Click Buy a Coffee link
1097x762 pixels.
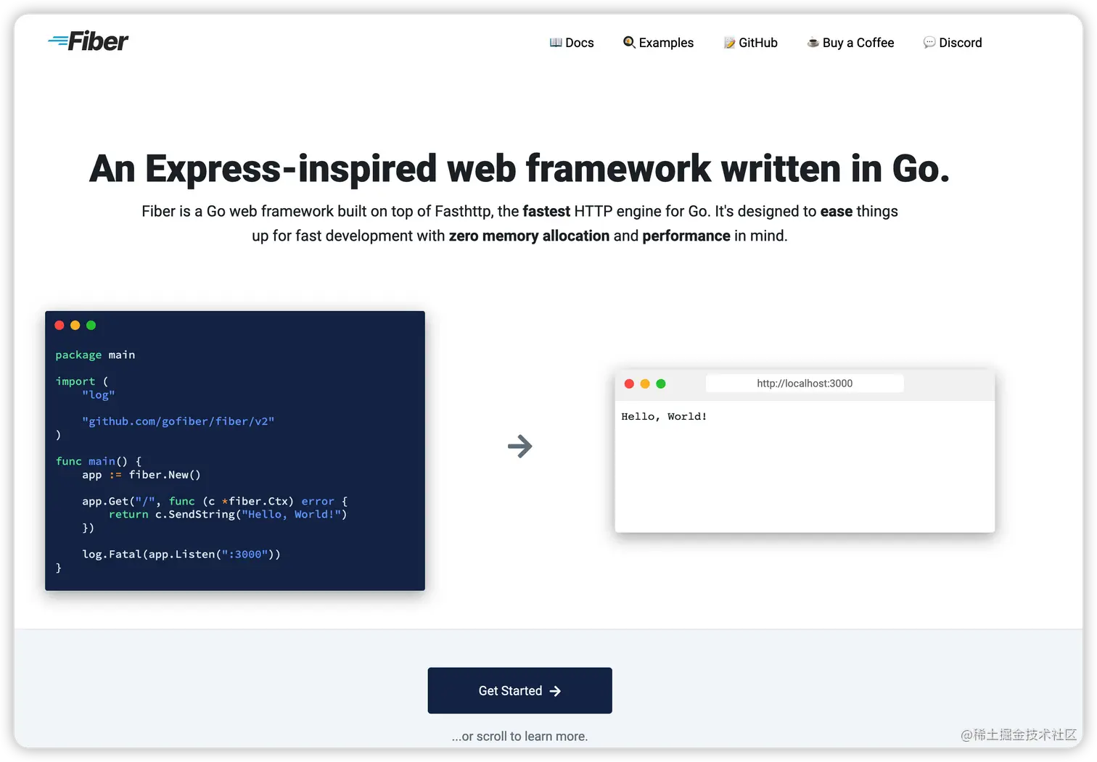pyautogui.click(x=850, y=43)
